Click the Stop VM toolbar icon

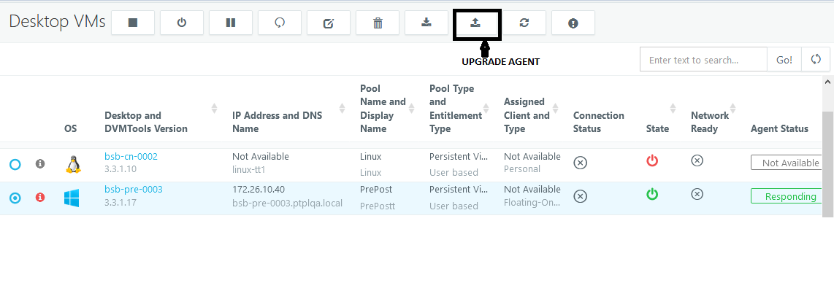pos(133,23)
